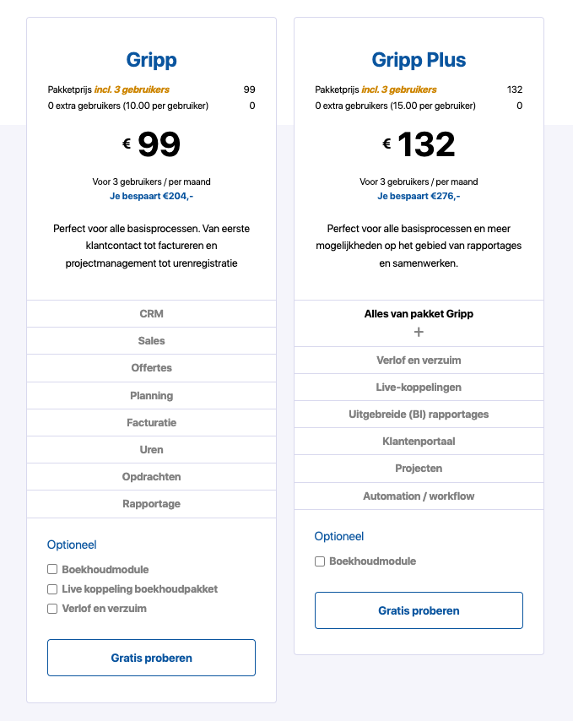Screen dimensions: 573x721
Task: Select the CRM feature row
Action: click(151, 313)
